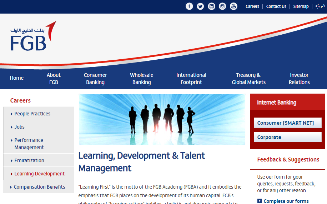Select Compensation Benefits in sidebar
The image size is (327, 204).
click(39, 186)
